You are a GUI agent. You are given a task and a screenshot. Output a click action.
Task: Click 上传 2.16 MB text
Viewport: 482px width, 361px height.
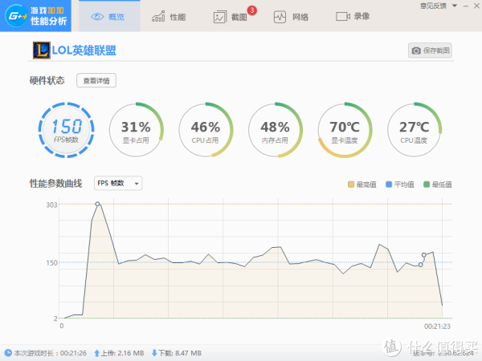coord(122,353)
